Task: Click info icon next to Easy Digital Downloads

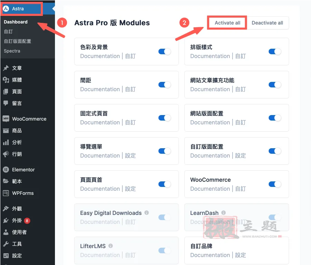Action: tap(147, 212)
